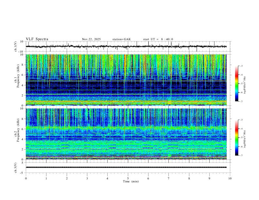The height and width of the screenshot is (200, 259).
Task: Click the ch.1 color bar "-3" tick label
Action: [241, 66]
